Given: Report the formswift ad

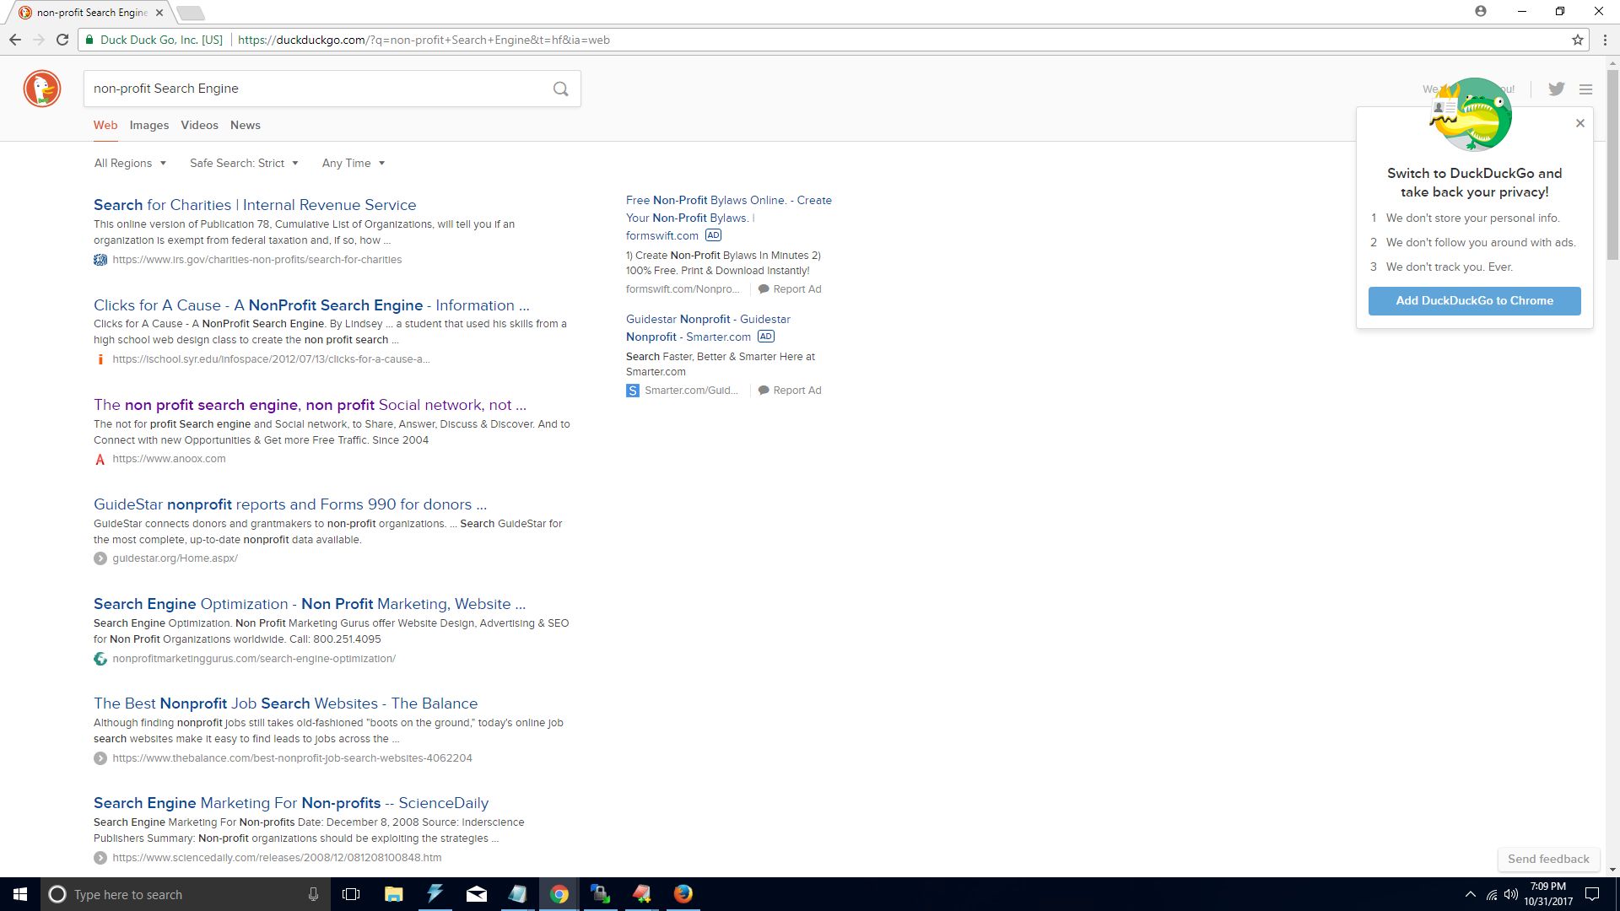Looking at the screenshot, I should (x=790, y=289).
